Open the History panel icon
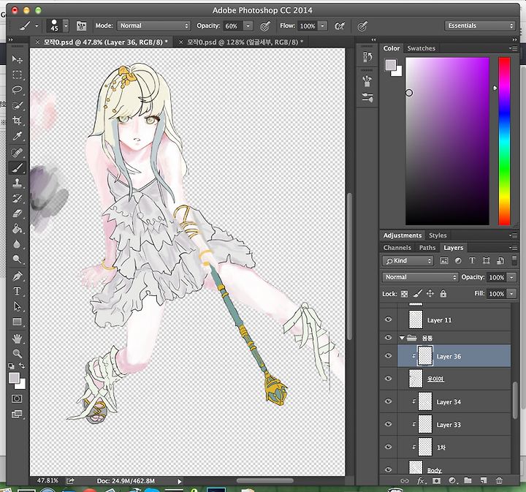 pos(367,57)
